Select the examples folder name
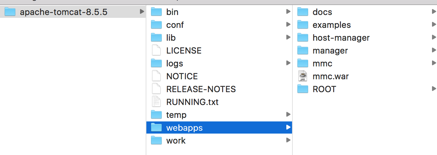The width and height of the screenshot is (437, 155). (332, 25)
